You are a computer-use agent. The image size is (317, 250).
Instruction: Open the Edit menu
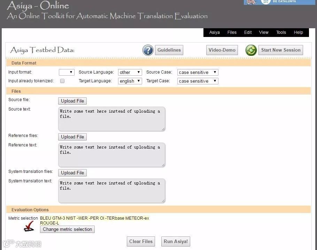(x=248, y=32)
